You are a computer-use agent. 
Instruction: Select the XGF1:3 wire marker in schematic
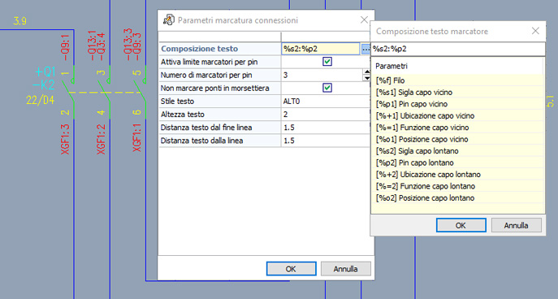[x=65, y=139]
